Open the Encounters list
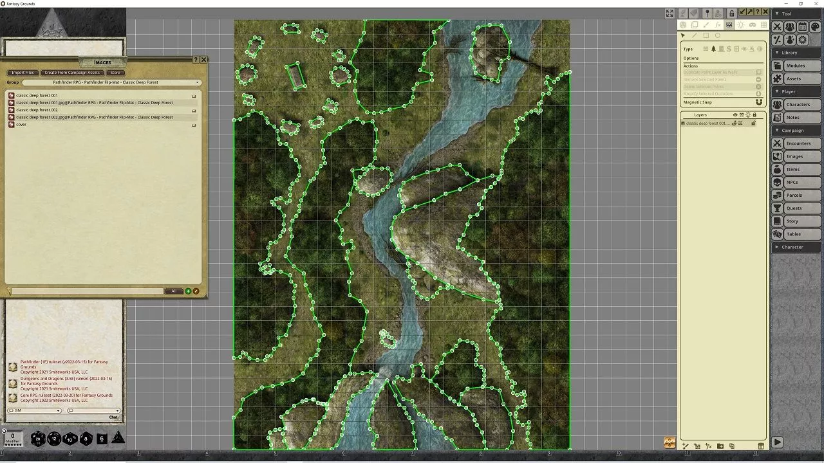Image resolution: width=824 pixels, height=463 pixels. (802, 143)
